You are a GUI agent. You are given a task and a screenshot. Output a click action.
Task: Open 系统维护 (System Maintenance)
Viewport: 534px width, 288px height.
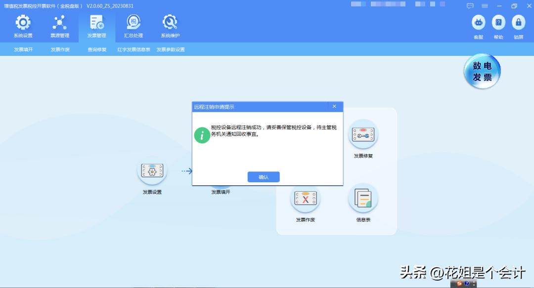(x=169, y=26)
